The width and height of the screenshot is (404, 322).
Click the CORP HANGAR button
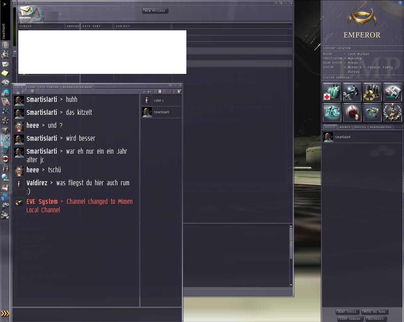(x=350, y=319)
